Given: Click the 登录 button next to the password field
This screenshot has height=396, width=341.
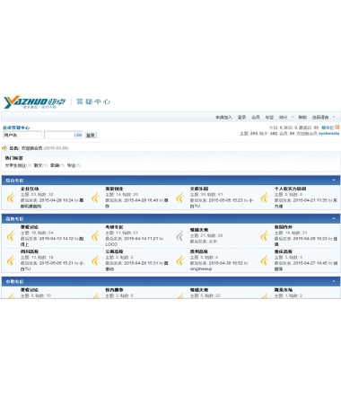Looking at the screenshot, I should [x=91, y=136].
